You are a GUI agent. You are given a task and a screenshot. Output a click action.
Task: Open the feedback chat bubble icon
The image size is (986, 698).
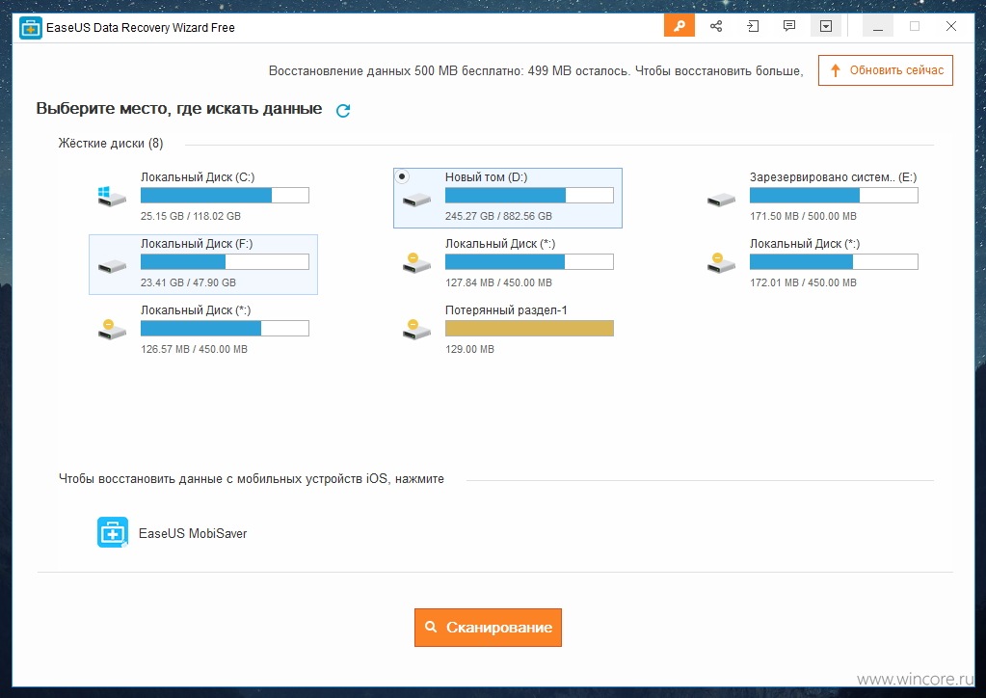789,26
